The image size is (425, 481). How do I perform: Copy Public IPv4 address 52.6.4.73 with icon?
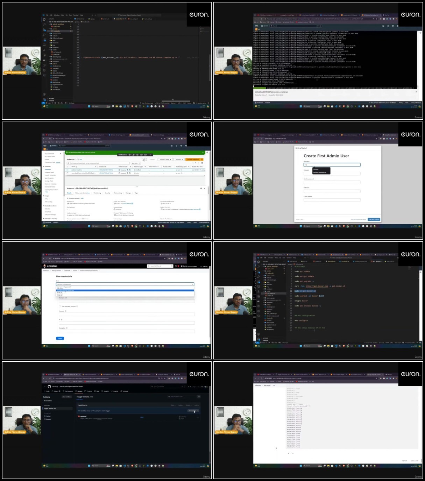click(115, 204)
